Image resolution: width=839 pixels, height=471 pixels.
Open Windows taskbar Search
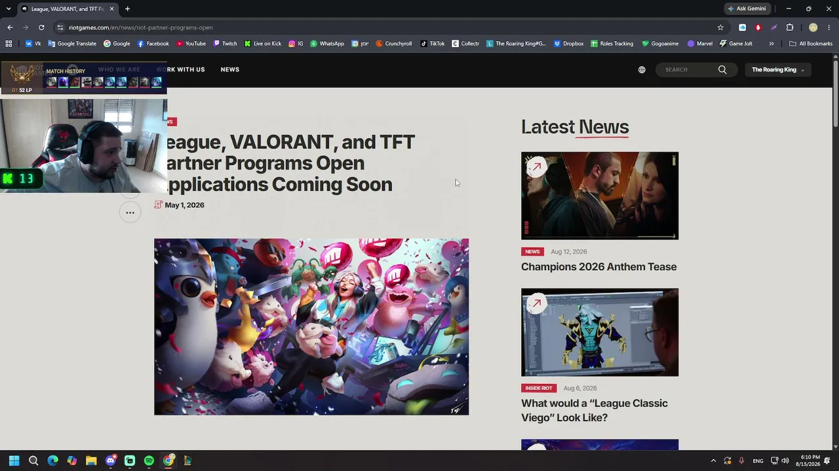(x=33, y=461)
